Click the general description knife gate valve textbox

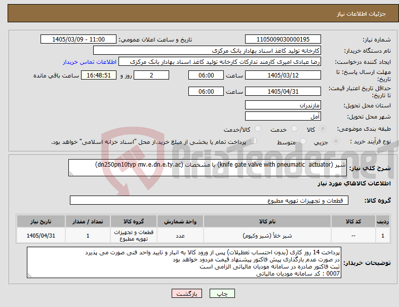(208, 168)
